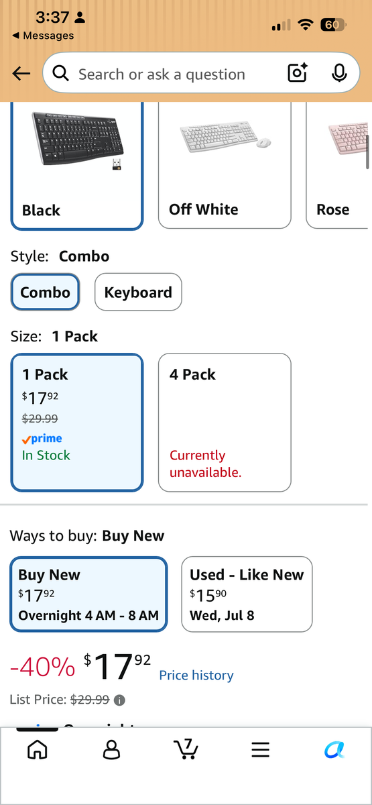Open the Price history link
This screenshot has width=372, height=805.
[196, 676]
